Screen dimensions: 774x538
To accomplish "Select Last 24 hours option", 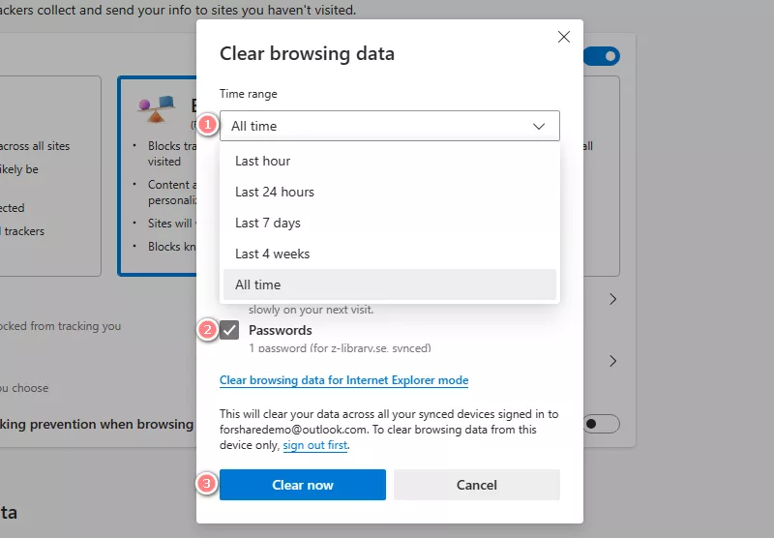I will pyautogui.click(x=390, y=192).
